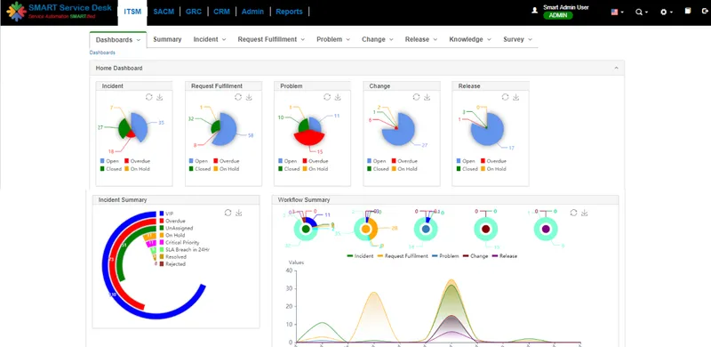The image size is (711, 347).
Task: Toggle Resolved legend in Incident Summary
Action: point(172,257)
